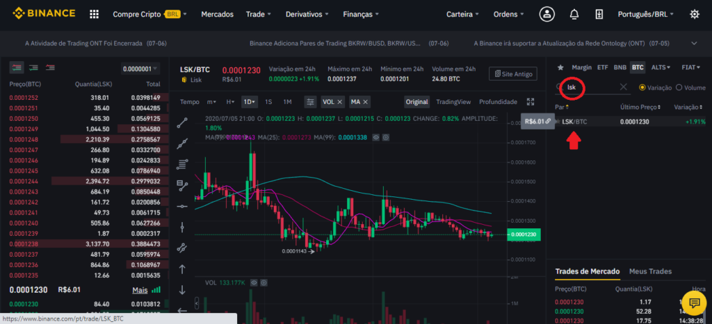This screenshot has width=712, height=324.
Task: Expand the Carteira dropdown
Action: (462, 14)
